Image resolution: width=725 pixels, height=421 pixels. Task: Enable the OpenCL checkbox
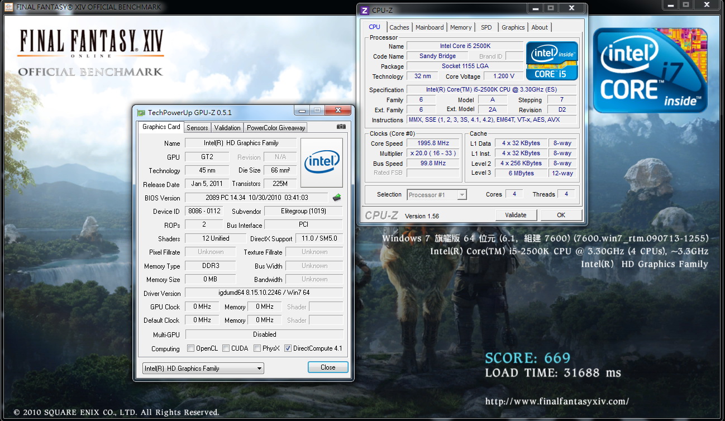pos(191,348)
